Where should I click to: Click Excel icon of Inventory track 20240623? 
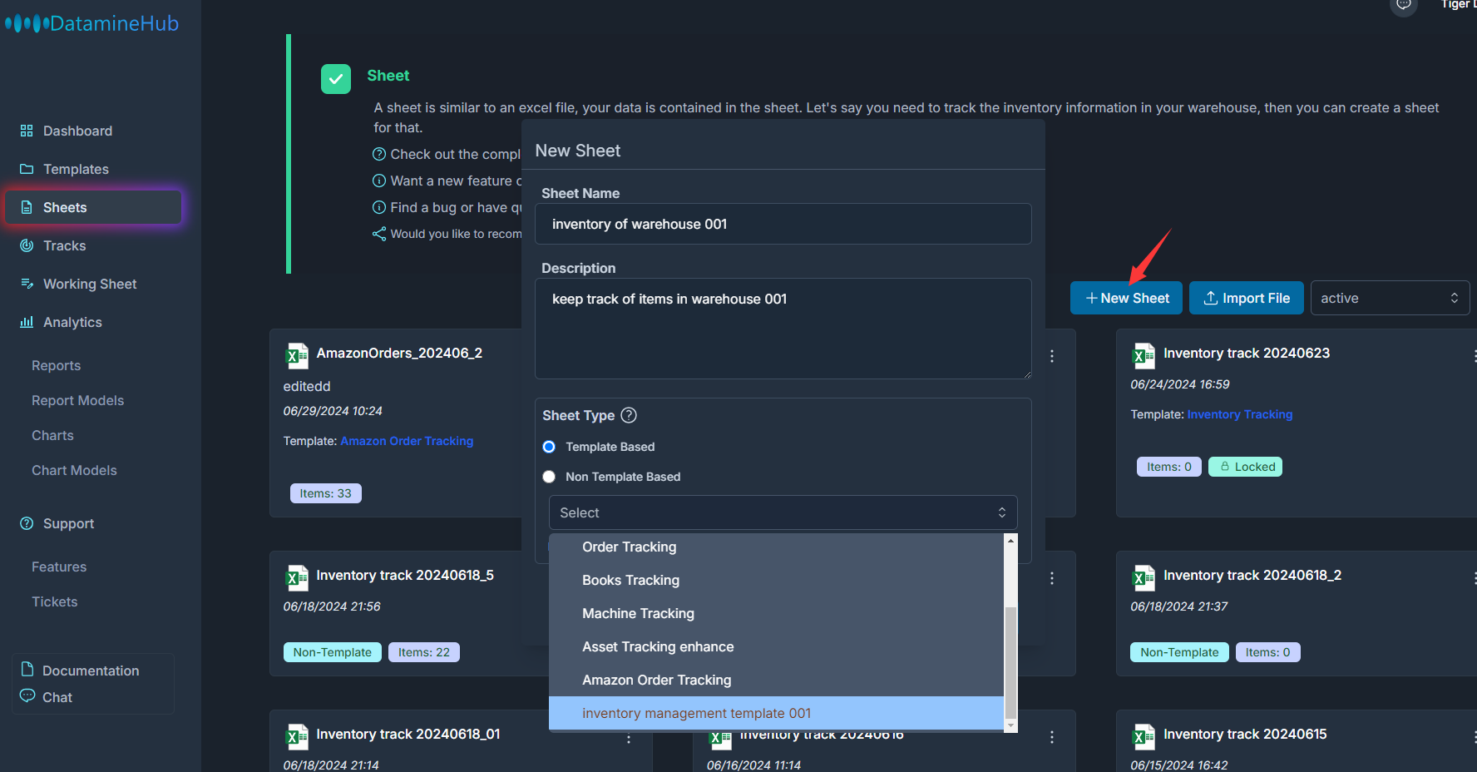click(x=1144, y=355)
